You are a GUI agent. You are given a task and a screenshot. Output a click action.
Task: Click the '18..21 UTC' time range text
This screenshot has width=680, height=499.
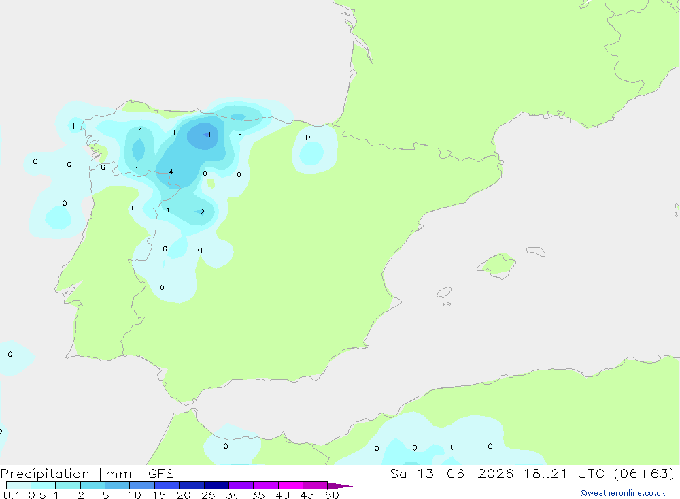(566, 474)
